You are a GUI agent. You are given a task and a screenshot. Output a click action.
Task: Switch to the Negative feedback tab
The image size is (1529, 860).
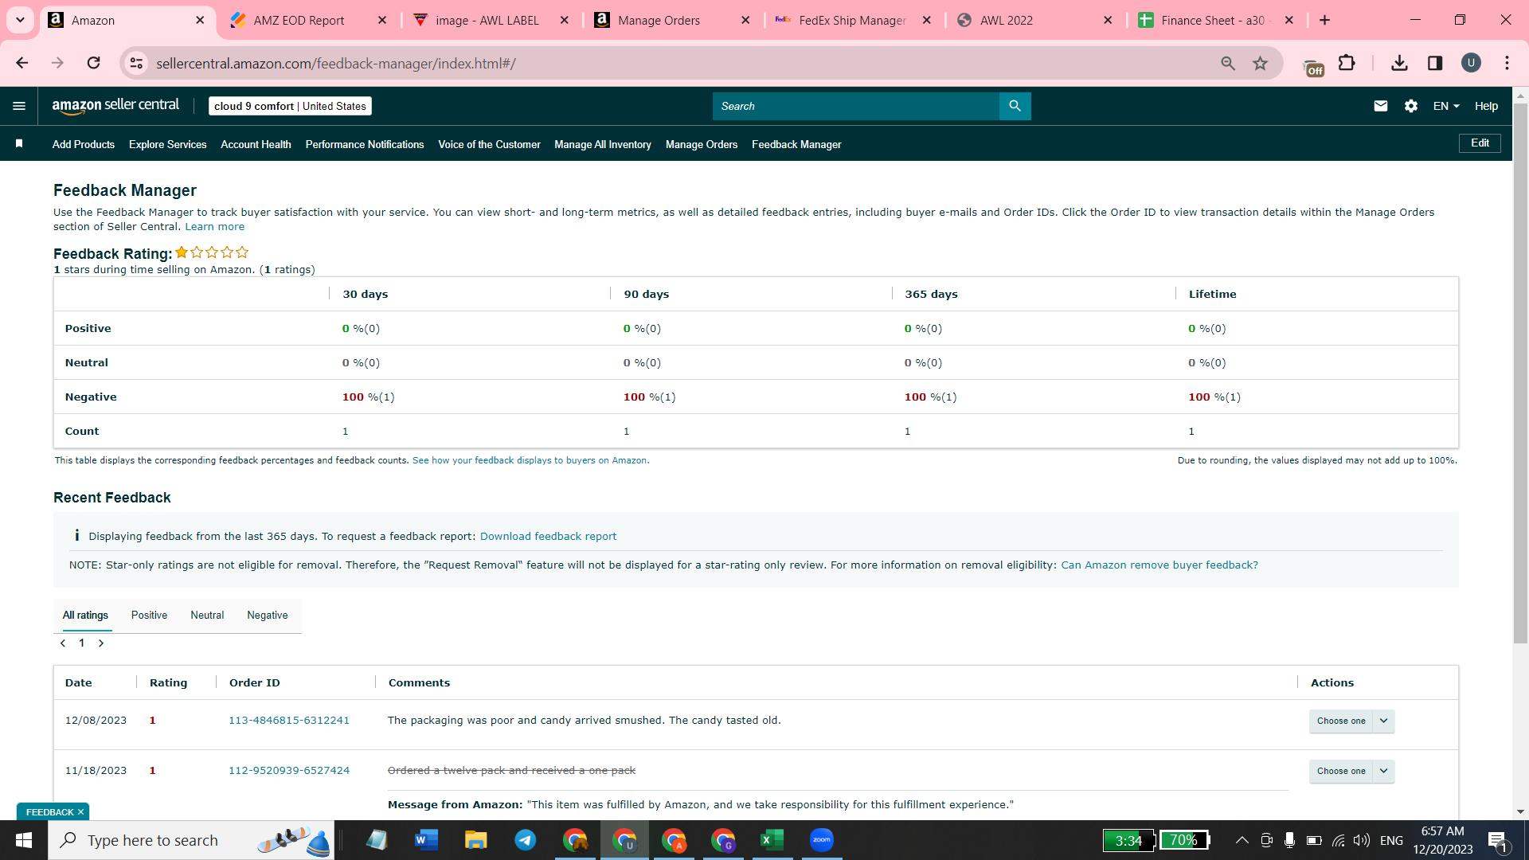(x=268, y=616)
